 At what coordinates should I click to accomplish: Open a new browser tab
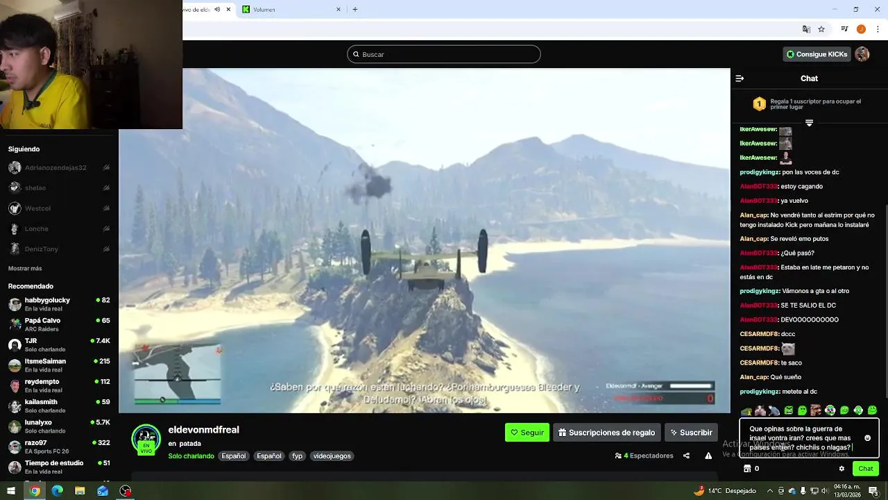(355, 10)
